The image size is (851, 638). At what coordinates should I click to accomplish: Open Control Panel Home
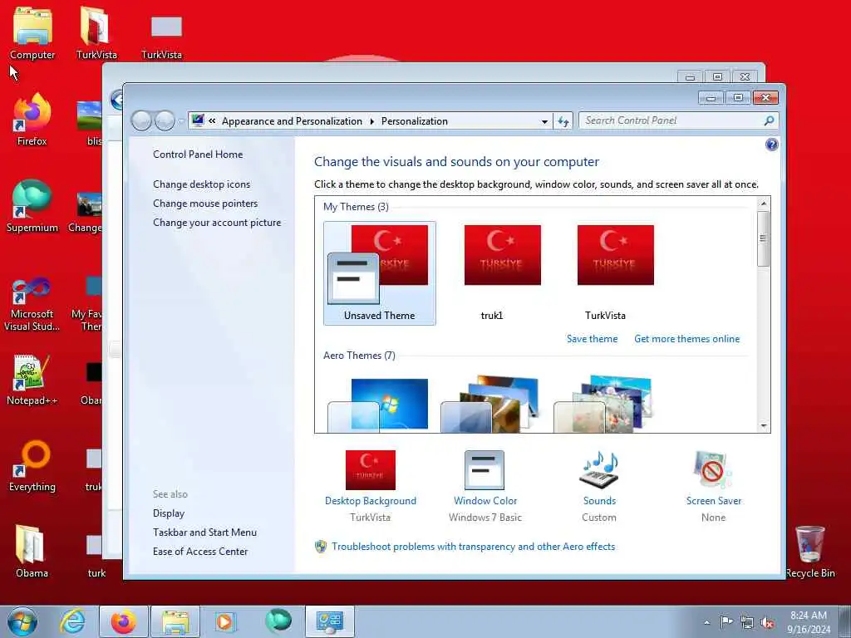tap(198, 154)
